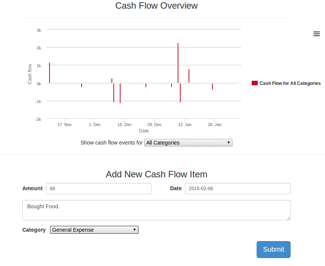Click the Date input field
The width and height of the screenshot is (325, 266).
(x=238, y=189)
